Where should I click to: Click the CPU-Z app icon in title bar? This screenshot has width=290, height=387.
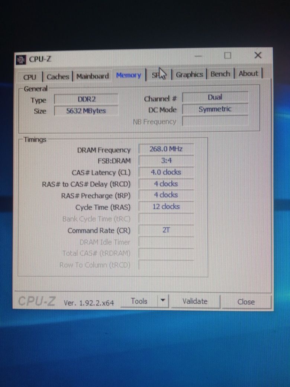(21, 60)
